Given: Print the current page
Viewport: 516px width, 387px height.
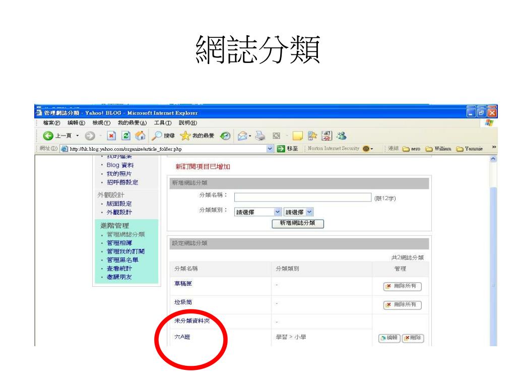Looking at the screenshot, I should [x=261, y=136].
